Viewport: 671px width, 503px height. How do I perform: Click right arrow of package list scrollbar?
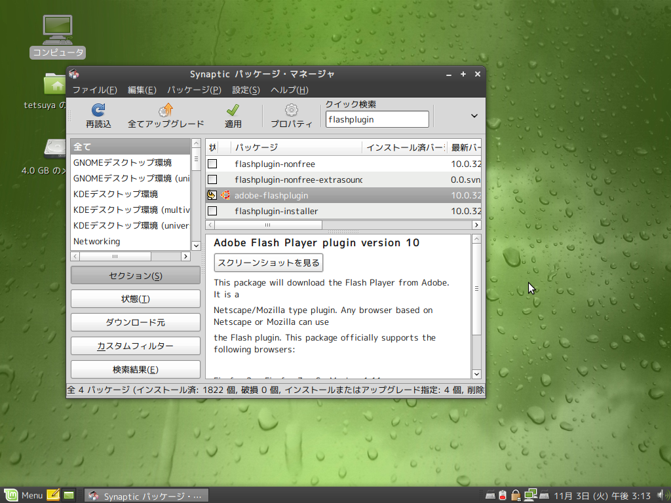[x=476, y=225]
